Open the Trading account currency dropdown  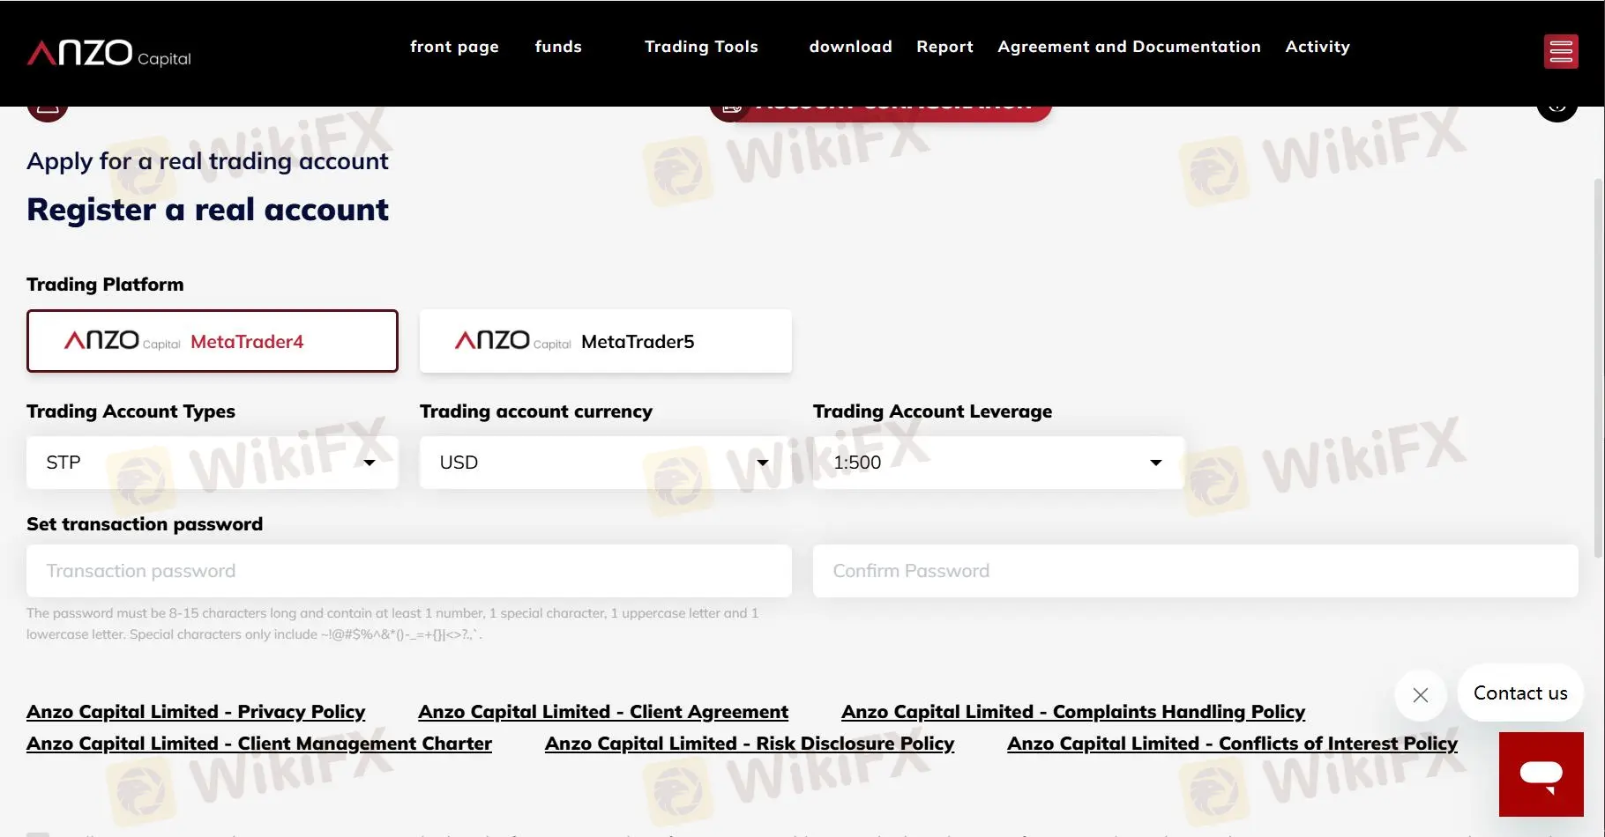[605, 463]
